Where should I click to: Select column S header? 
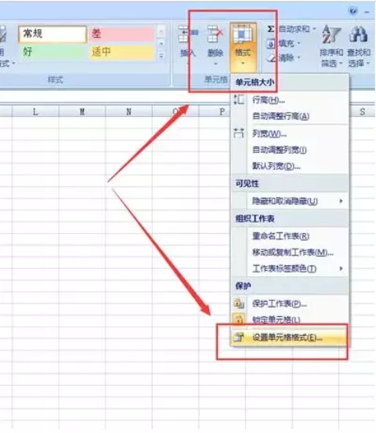pos(363,112)
